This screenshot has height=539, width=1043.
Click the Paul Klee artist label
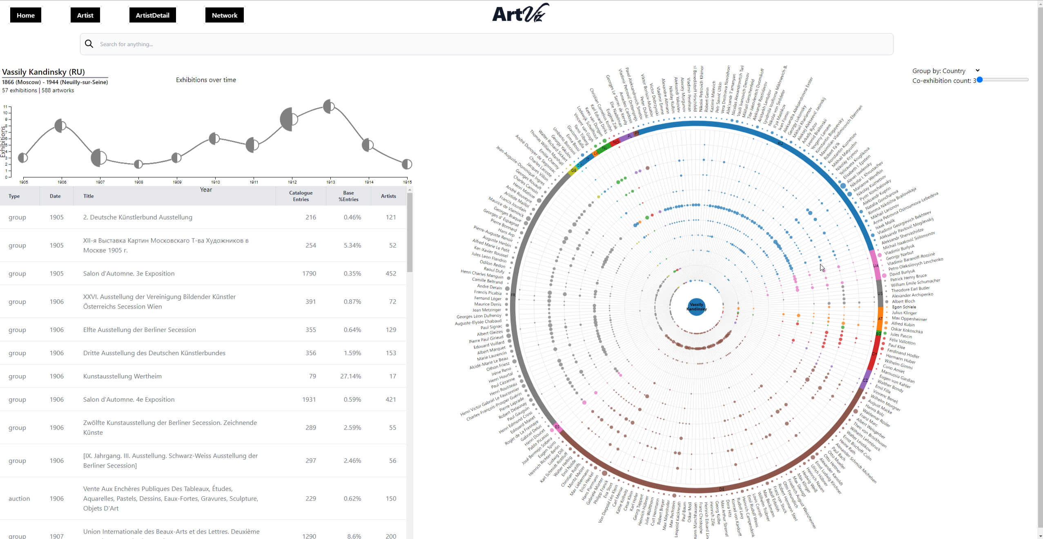coord(897,346)
